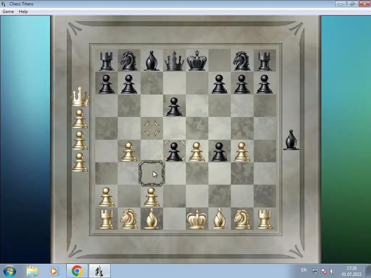Screen dimensions: 371x278
Task: Select the black king on e8
Action: click(197, 60)
